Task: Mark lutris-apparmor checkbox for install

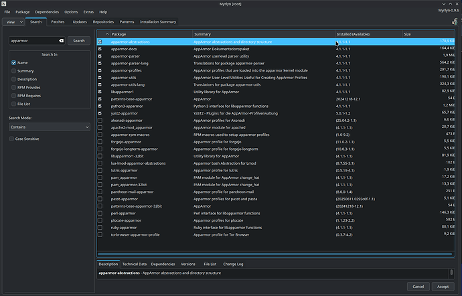Action: (100, 170)
